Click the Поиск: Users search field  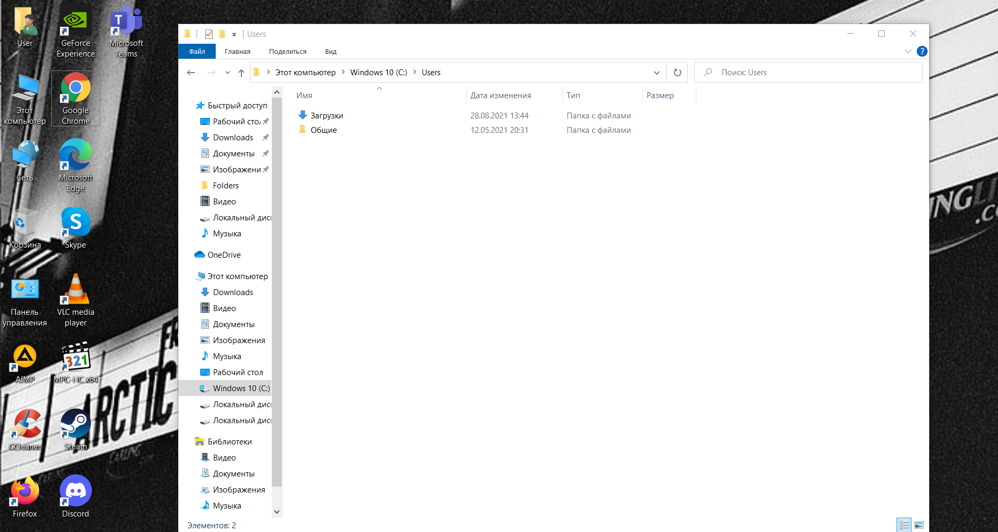[x=808, y=73]
